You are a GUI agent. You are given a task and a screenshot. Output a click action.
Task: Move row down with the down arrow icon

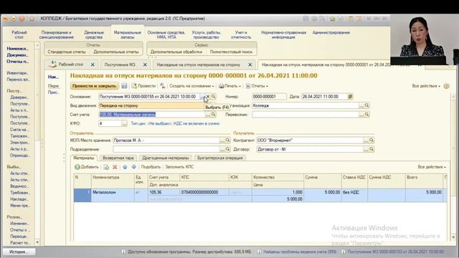134,167
